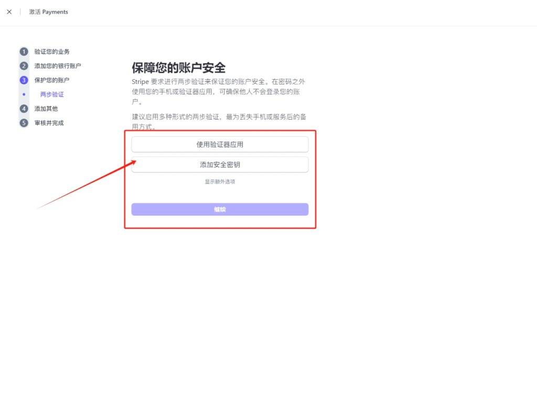Viewport: 537px width, 399px height.
Task: Click step number 2 circle icon
Action: tap(24, 66)
